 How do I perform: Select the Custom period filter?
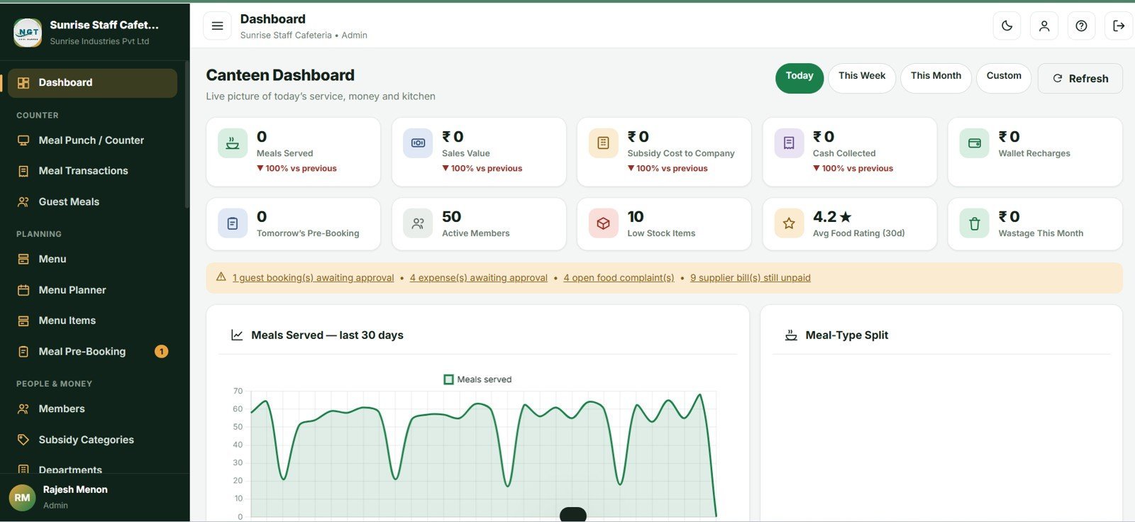tap(1004, 78)
